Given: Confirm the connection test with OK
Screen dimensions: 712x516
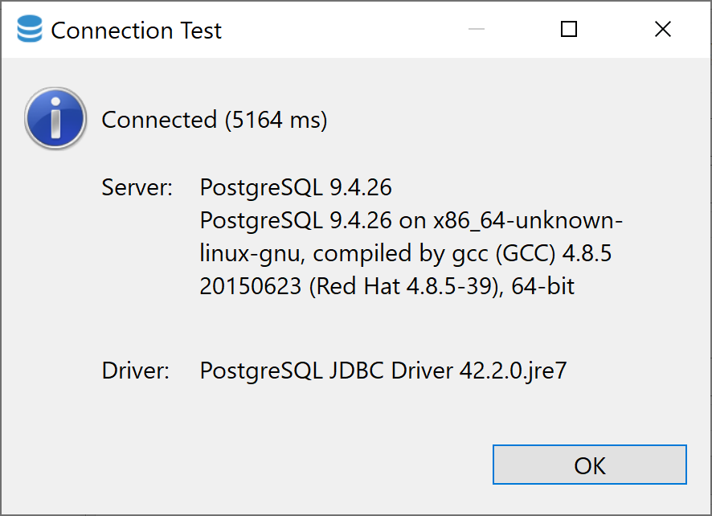Looking at the screenshot, I should 589,465.
